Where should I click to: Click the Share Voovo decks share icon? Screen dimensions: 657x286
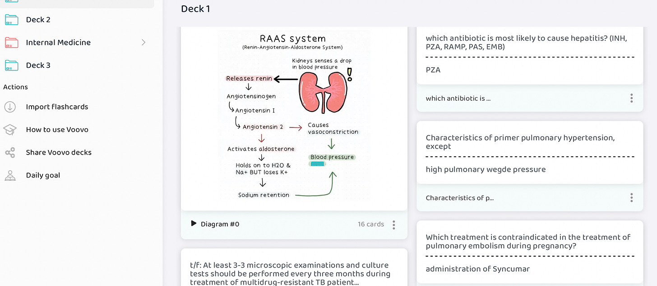(10, 152)
